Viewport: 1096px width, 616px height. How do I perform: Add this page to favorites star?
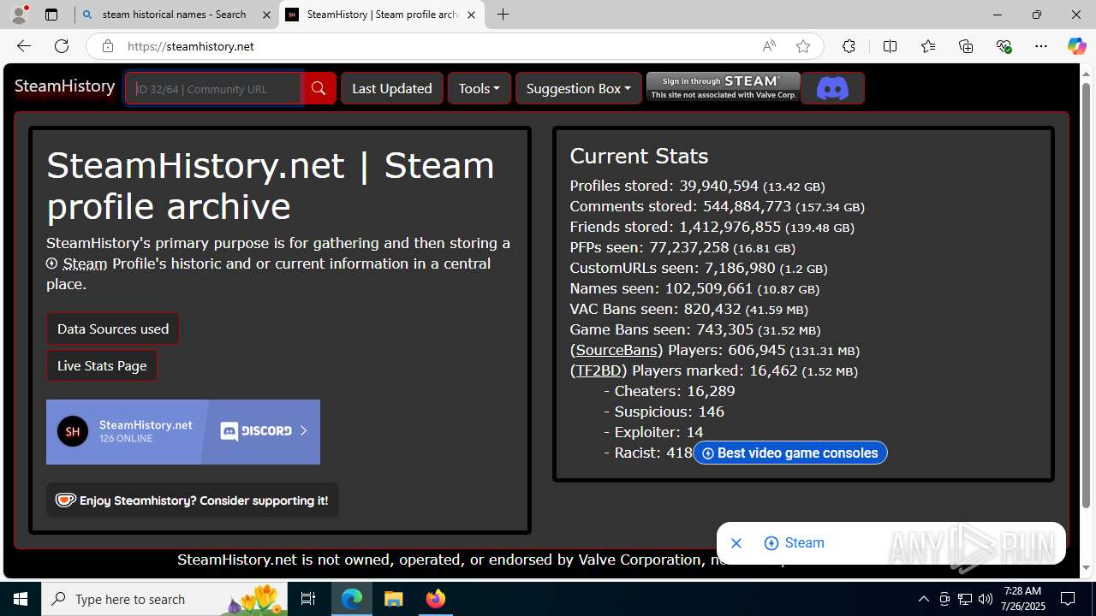802,46
